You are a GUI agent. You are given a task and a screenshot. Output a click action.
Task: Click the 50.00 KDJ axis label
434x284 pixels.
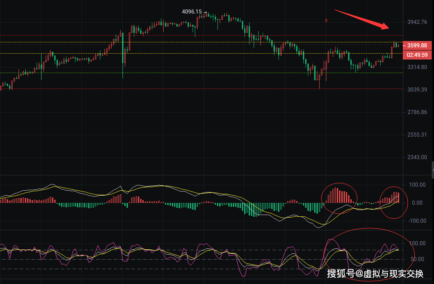click(x=417, y=259)
